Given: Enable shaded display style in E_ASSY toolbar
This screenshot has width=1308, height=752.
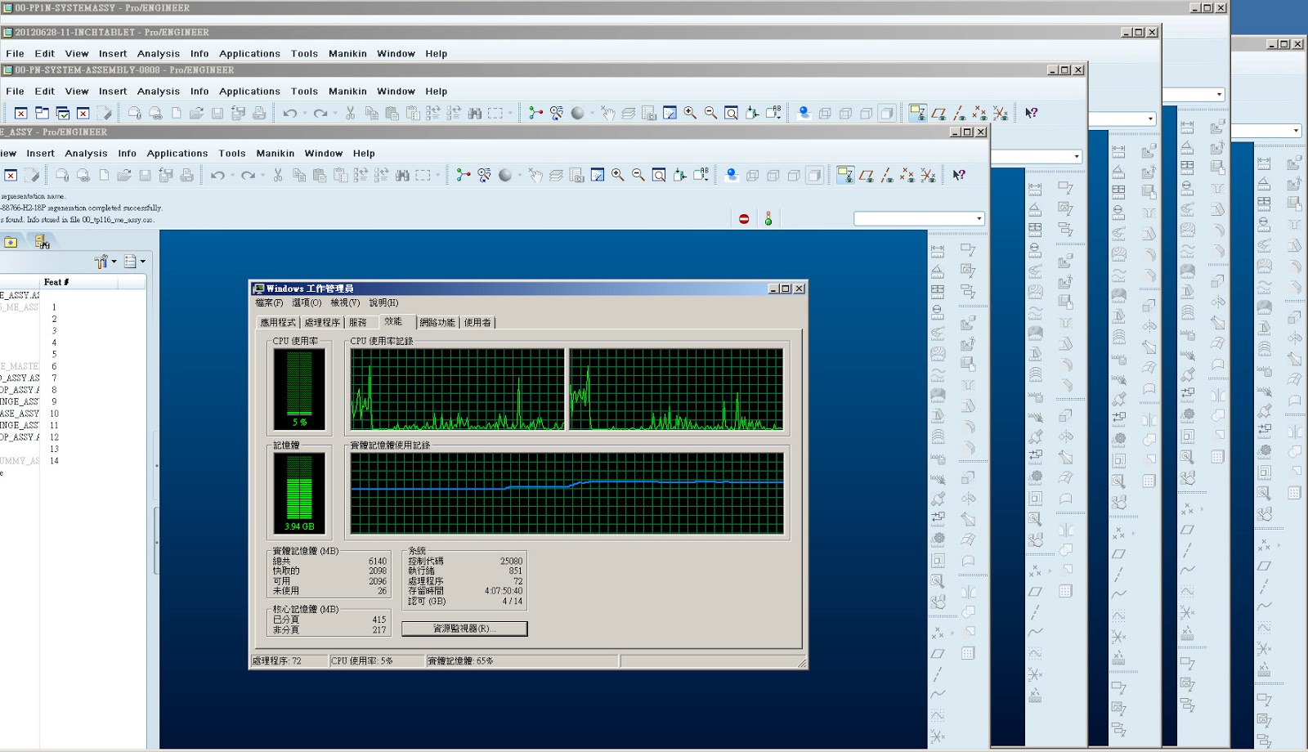Looking at the screenshot, I should 814,175.
